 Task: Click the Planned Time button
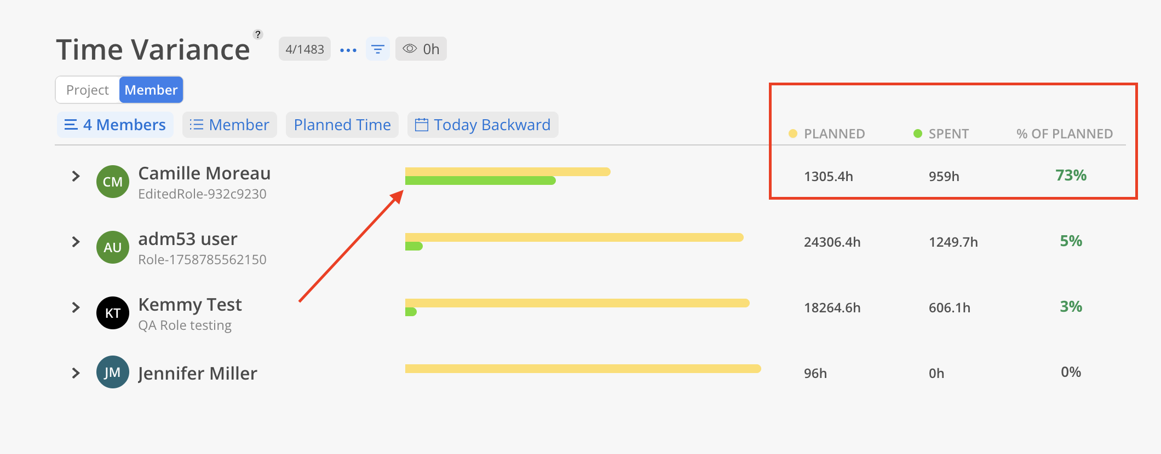pos(342,125)
